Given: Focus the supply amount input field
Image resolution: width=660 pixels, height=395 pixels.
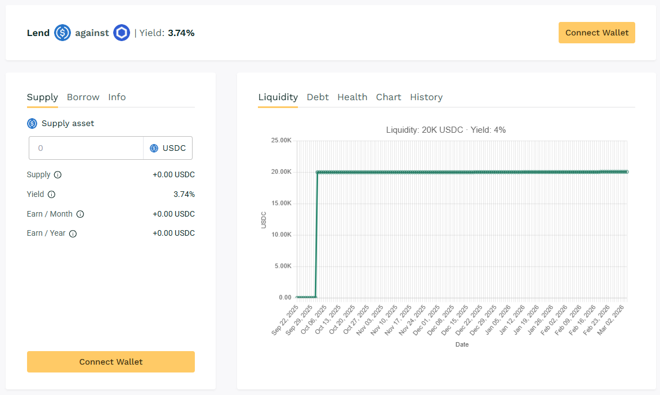Looking at the screenshot, I should (x=86, y=149).
